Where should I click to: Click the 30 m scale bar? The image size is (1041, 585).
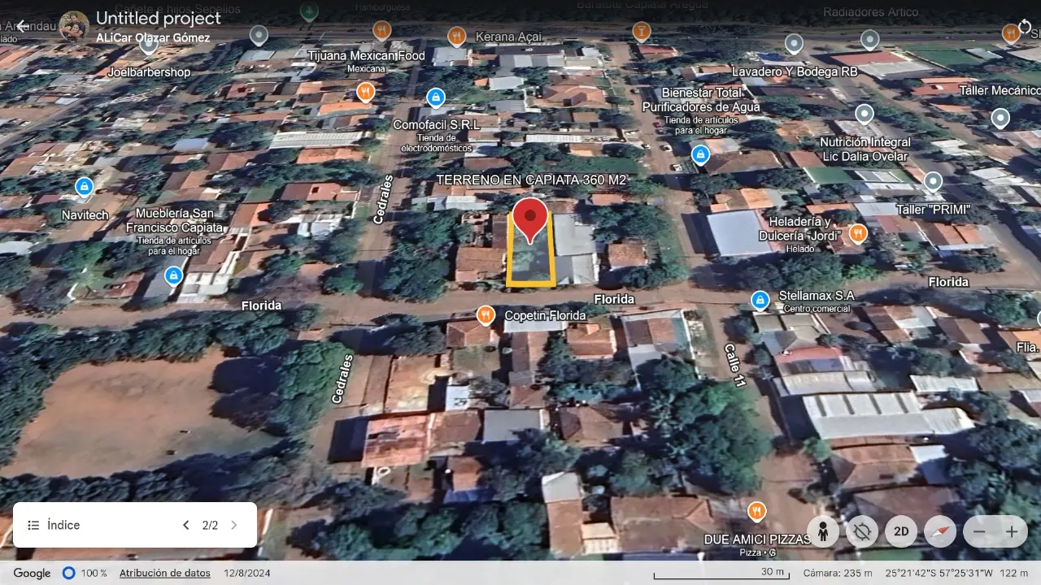(722, 573)
